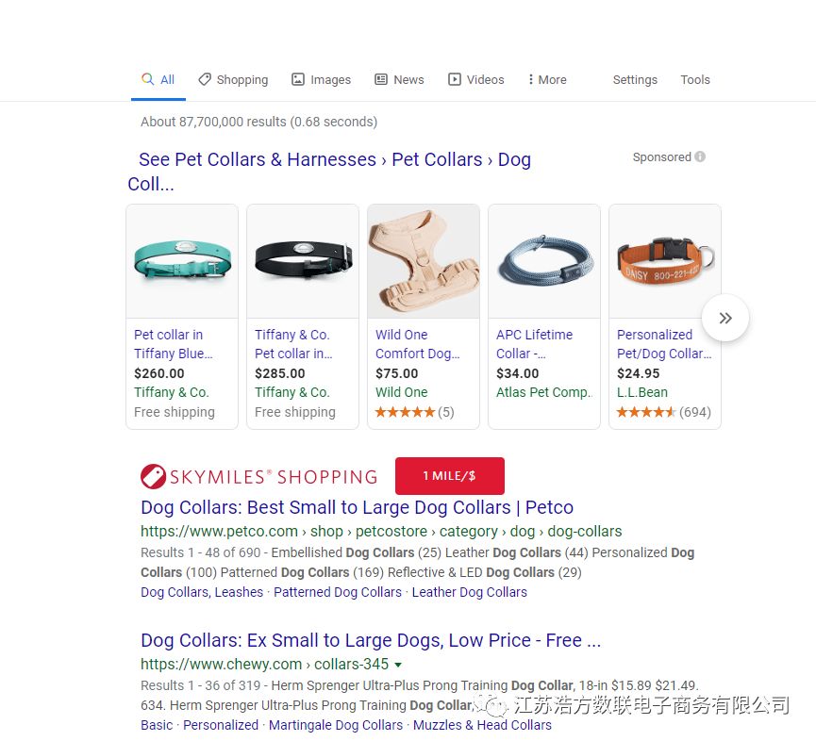The width and height of the screenshot is (816, 741).
Task: Open the teal Tiffany Blue collar thumbnail
Action: coord(182,261)
